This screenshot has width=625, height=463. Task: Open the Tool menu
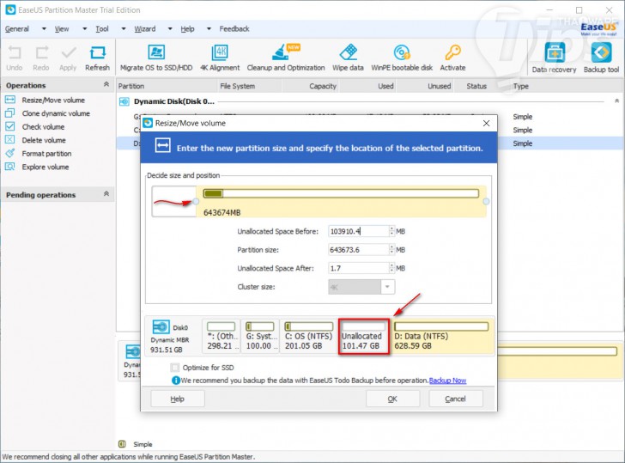pos(102,28)
